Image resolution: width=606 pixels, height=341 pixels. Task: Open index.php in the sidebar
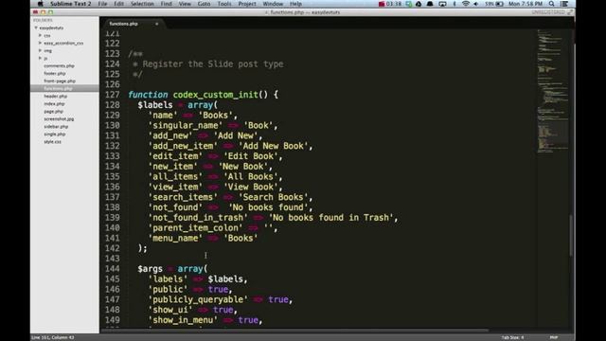[x=54, y=103]
